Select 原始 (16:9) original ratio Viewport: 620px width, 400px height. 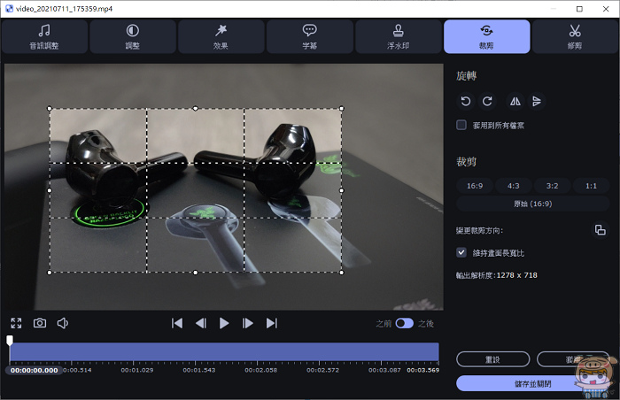532,204
